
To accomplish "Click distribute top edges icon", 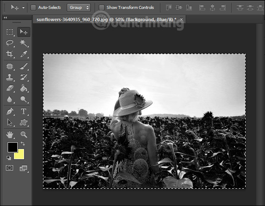I will coord(240,8).
